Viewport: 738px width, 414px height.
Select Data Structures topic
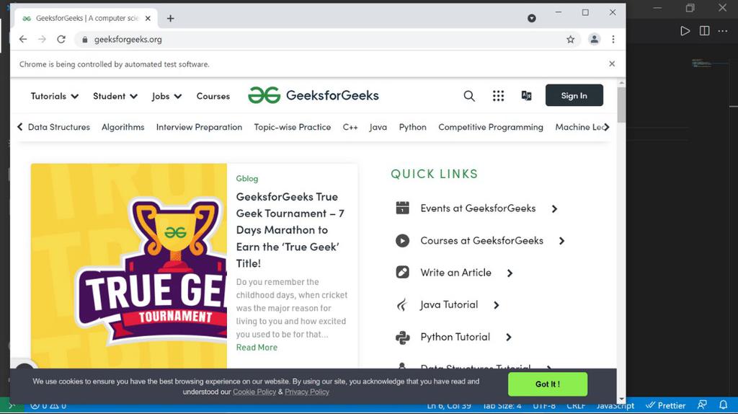point(59,127)
